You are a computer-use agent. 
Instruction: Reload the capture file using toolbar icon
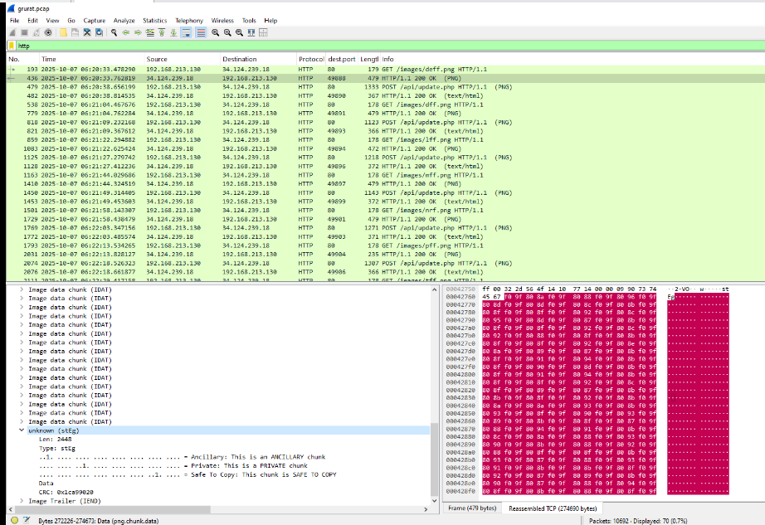point(100,32)
